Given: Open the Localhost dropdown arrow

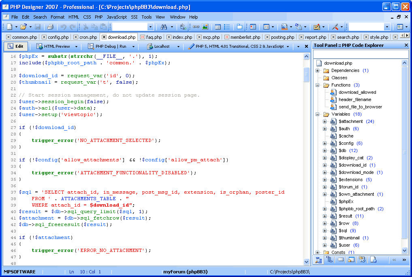Looking at the screenshot, I should tap(178, 47).
